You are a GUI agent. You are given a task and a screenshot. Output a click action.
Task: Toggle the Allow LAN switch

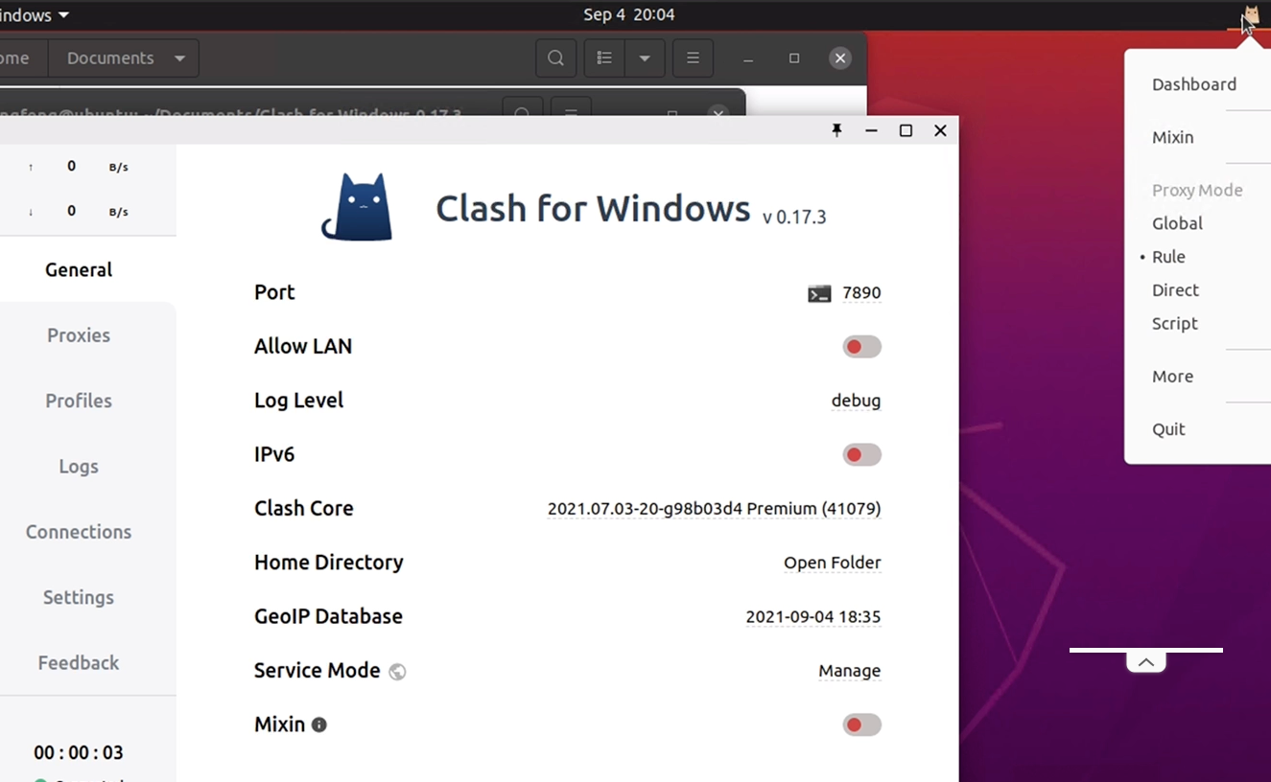click(861, 347)
